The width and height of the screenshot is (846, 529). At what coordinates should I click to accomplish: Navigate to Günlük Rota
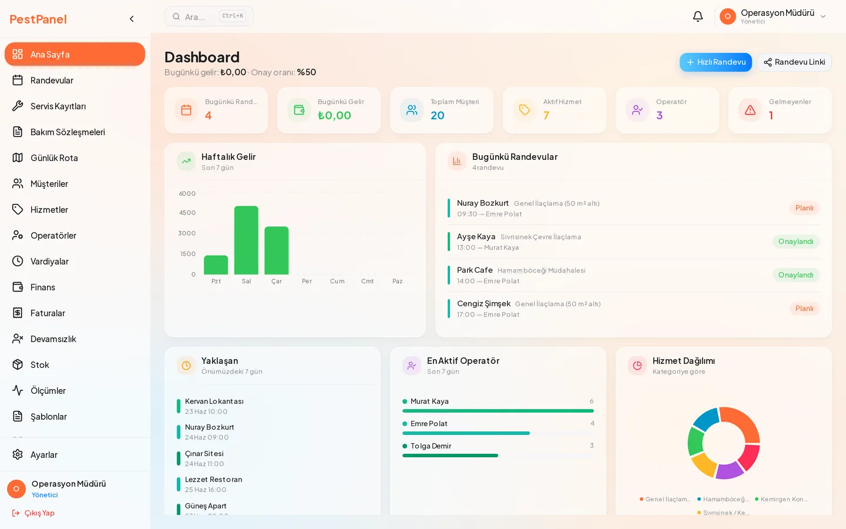tap(75, 158)
